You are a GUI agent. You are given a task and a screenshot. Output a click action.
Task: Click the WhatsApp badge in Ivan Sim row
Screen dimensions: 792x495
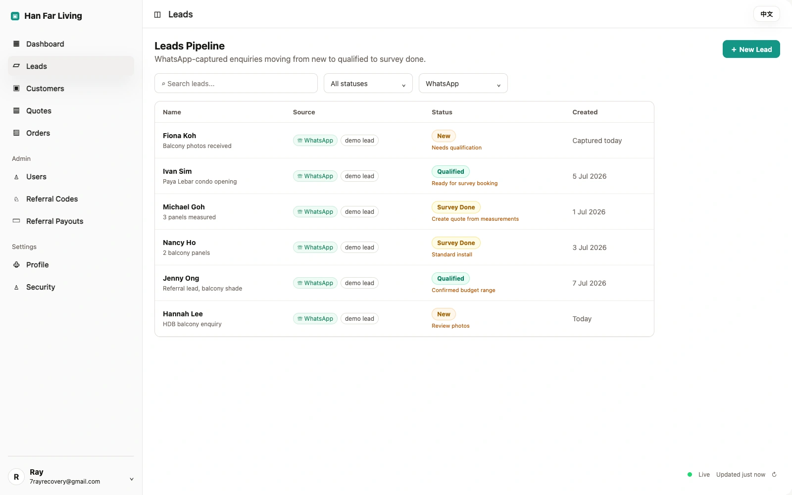(x=315, y=176)
